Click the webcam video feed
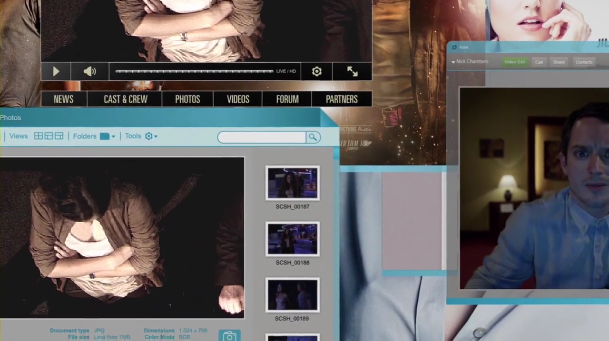The height and width of the screenshot is (341, 609). pyautogui.click(x=534, y=188)
